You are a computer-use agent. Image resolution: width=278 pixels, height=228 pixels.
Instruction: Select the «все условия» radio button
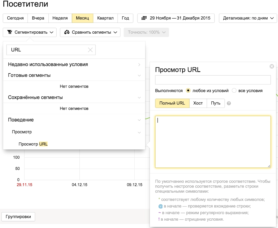[x=235, y=91]
